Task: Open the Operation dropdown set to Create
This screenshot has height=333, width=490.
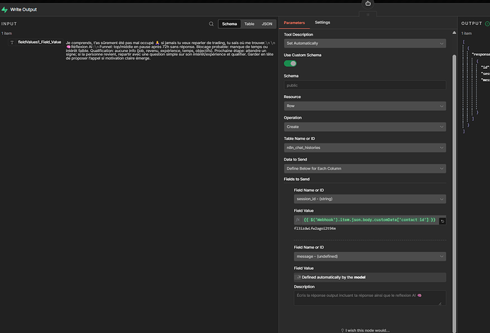Action: point(364,127)
